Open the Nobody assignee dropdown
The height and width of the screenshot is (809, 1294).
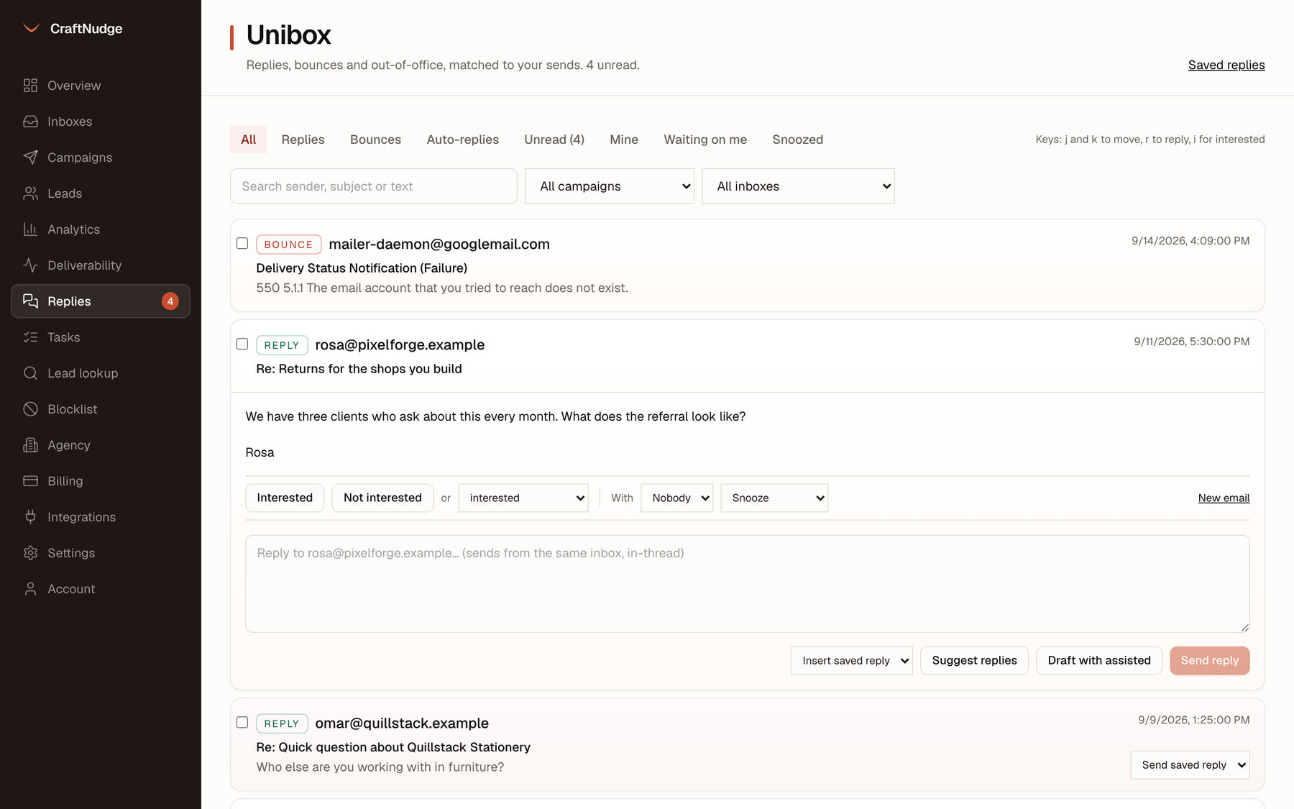click(x=676, y=498)
